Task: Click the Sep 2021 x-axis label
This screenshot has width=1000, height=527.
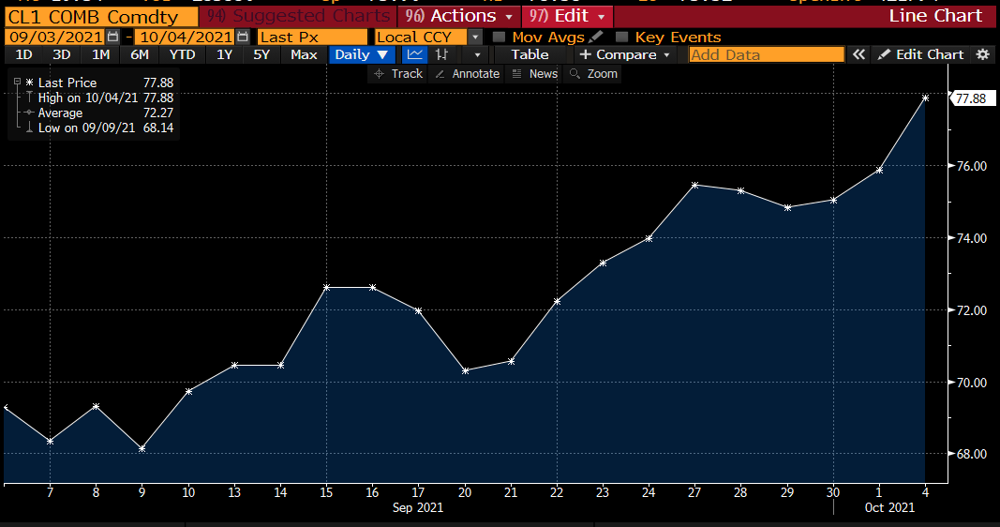Action: click(418, 508)
